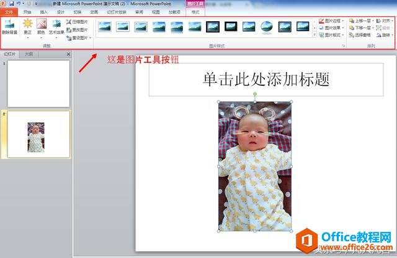Image resolution: width=397 pixels, height=258 pixels.
Task: Apply the picture style right of the oval
Action: pos(285,27)
